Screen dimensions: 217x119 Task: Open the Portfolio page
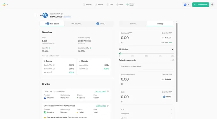87,4
